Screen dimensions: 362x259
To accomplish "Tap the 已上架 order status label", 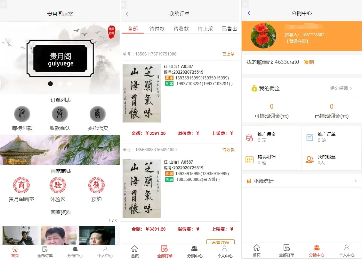I will pos(228,54).
